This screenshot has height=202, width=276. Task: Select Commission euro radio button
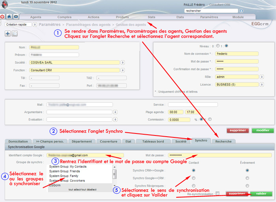pyautogui.click(x=210, y=119)
